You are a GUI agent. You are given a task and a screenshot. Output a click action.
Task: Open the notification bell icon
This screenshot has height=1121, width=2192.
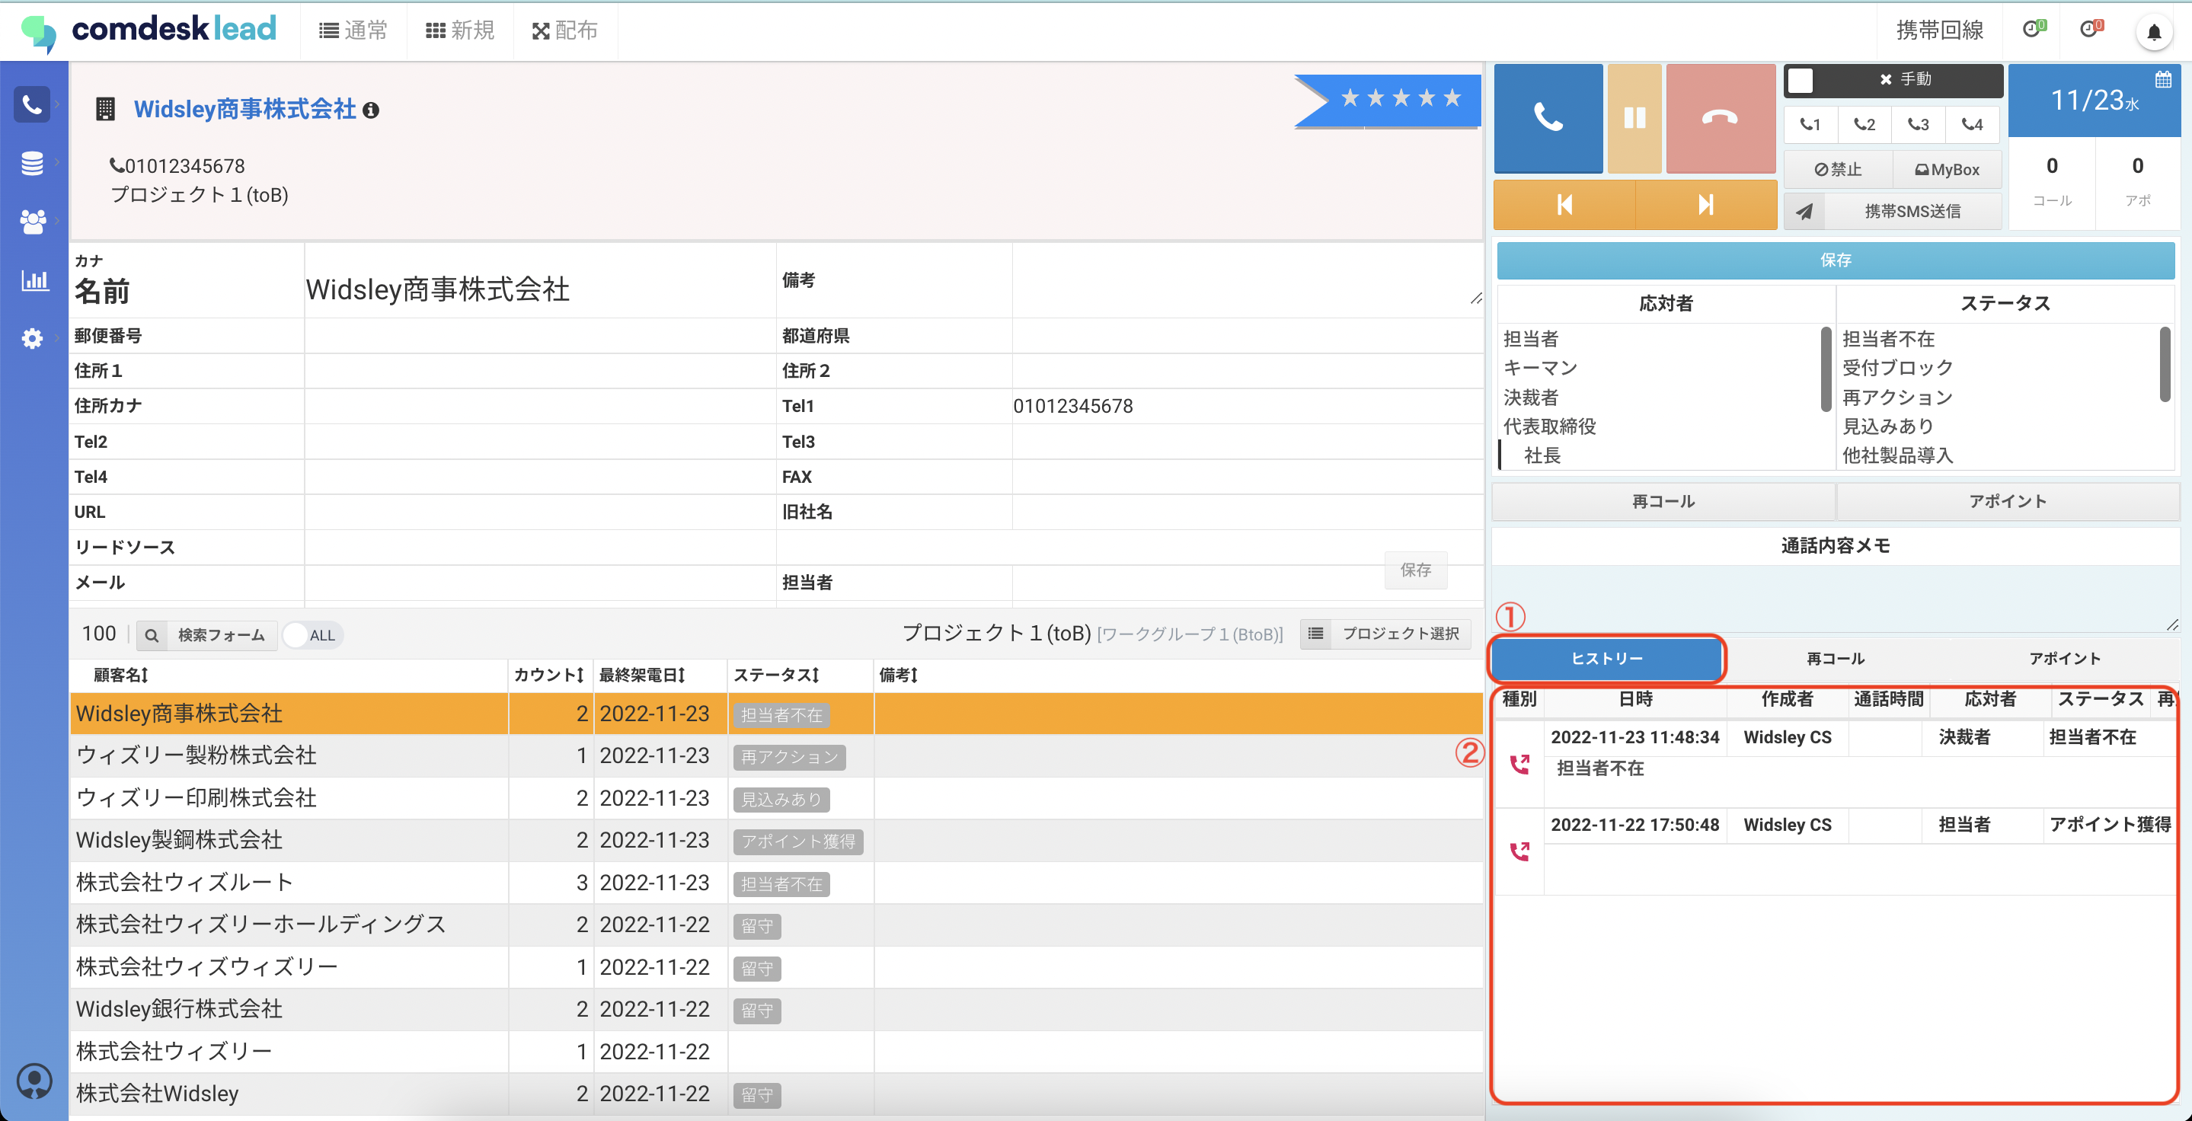pos(2154,32)
